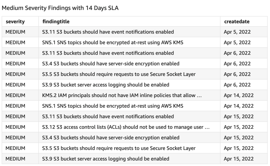Choose the S3.9 access logging finding from Apr 6
270x166 pixels.
tap(105, 85)
